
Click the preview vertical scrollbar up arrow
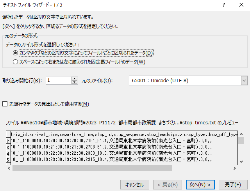point(241,134)
